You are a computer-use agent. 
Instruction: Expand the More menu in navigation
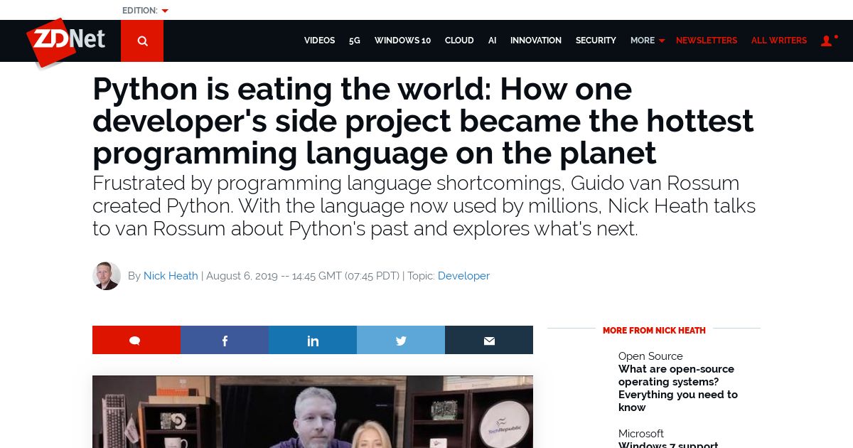[x=647, y=41]
